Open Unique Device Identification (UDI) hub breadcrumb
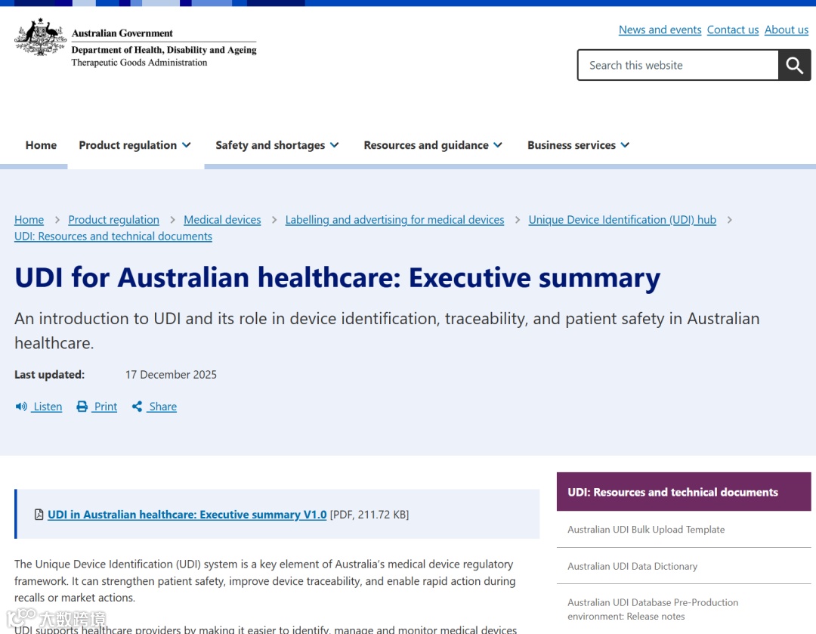816x634 pixels. (x=622, y=220)
